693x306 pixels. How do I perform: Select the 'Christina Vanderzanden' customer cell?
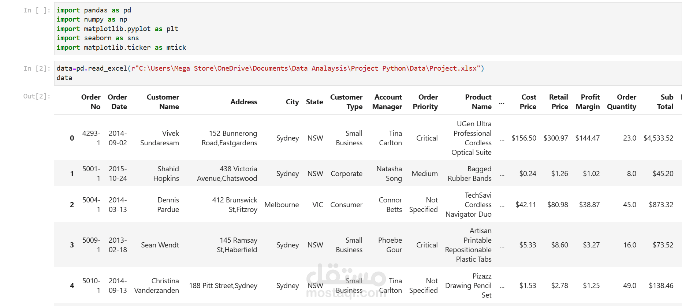[157, 286]
